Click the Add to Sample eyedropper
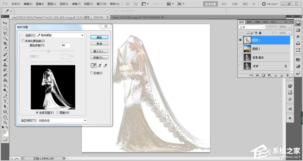This screenshot has width=303, height=161. point(99,65)
